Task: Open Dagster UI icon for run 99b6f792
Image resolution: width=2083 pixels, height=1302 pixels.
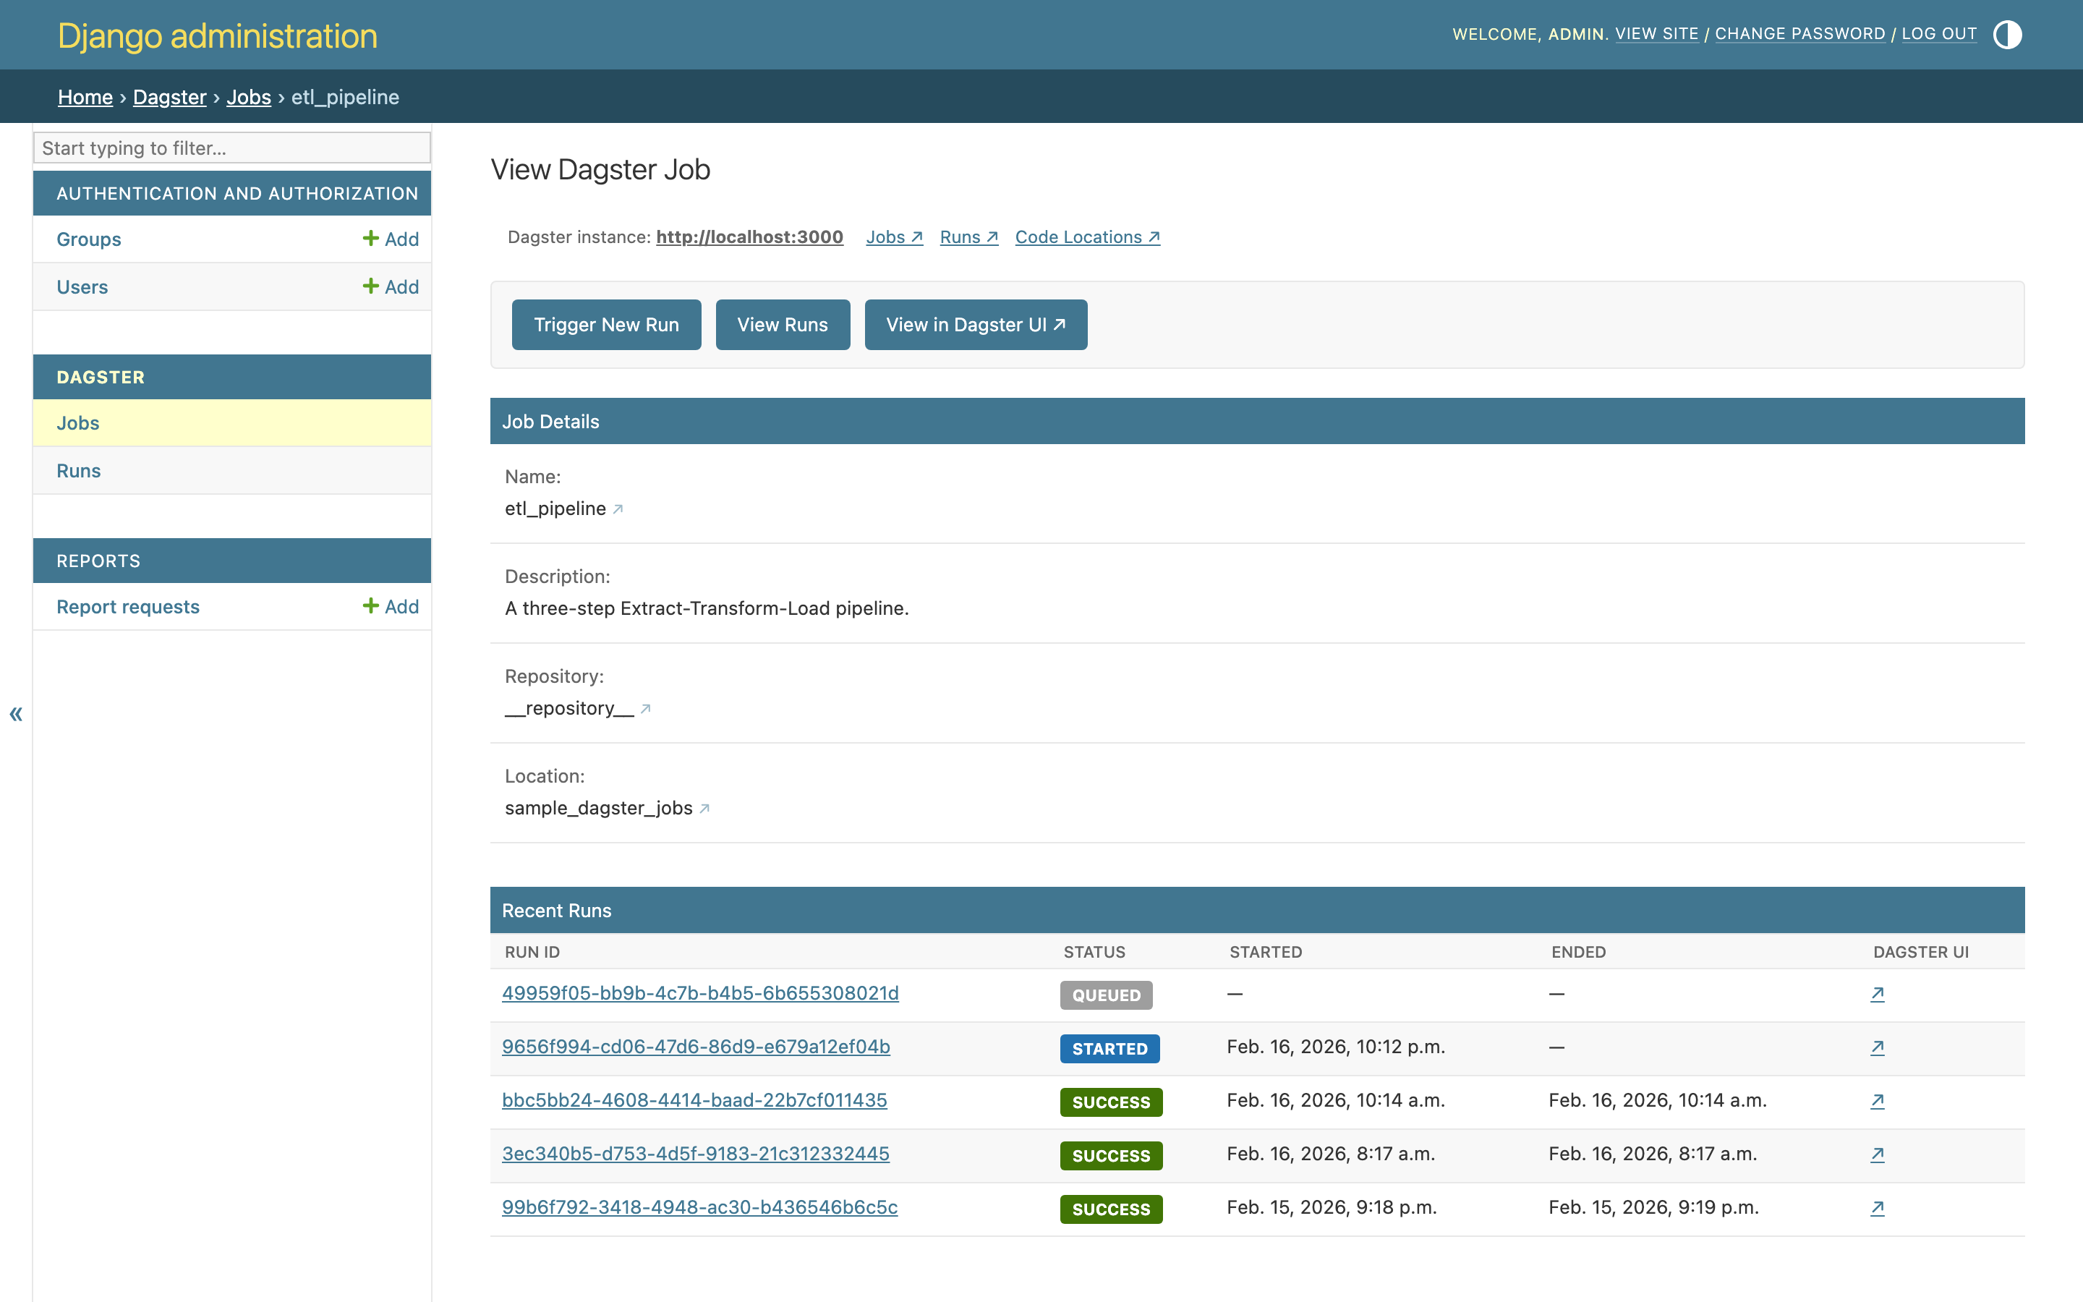Action: tap(1878, 1207)
